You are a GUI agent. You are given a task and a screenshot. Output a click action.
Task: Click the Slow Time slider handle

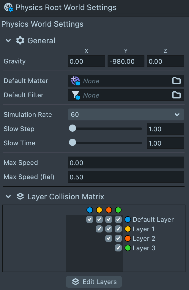[73, 142]
